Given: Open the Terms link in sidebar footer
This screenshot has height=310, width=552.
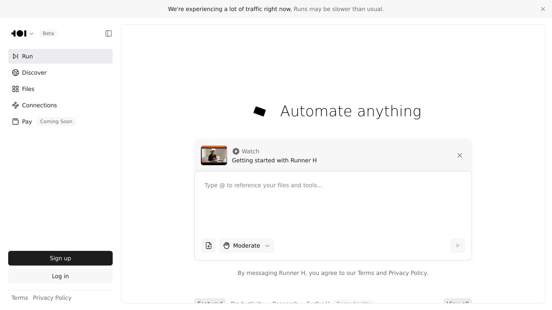Looking at the screenshot, I should pyautogui.click(x=20, y=298).
